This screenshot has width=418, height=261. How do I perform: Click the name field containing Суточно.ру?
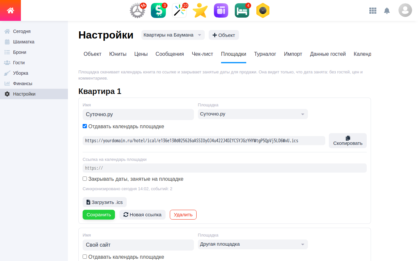(138, 115)
